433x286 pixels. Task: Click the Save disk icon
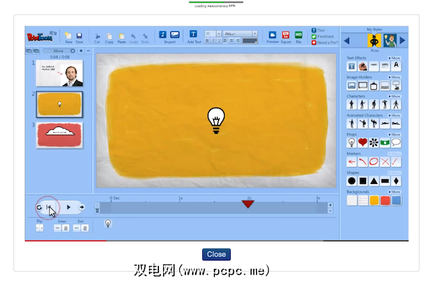(x=79, y=35)
